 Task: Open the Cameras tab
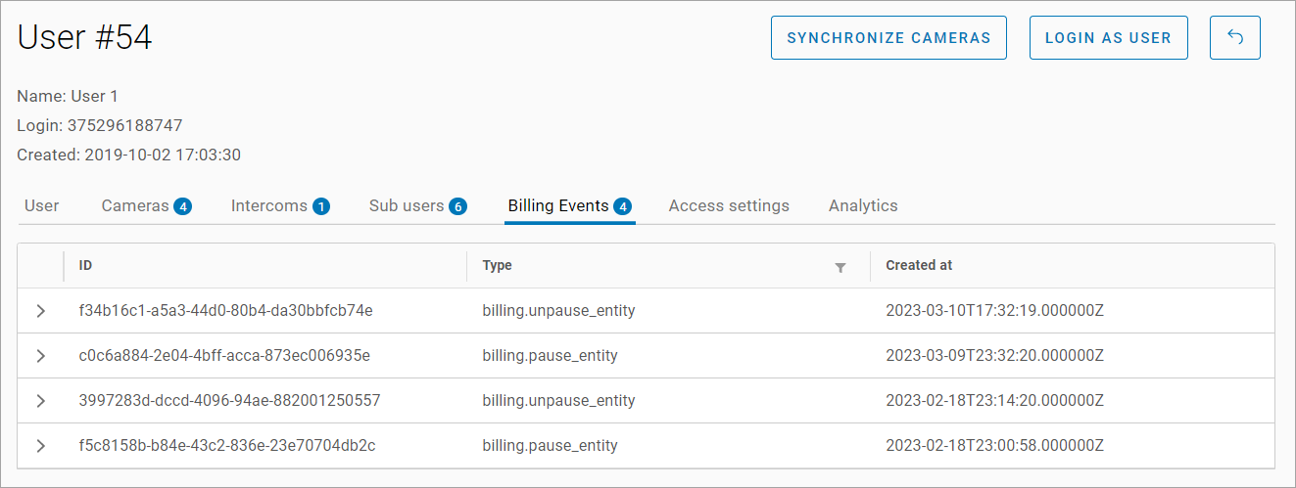[145, 205]
